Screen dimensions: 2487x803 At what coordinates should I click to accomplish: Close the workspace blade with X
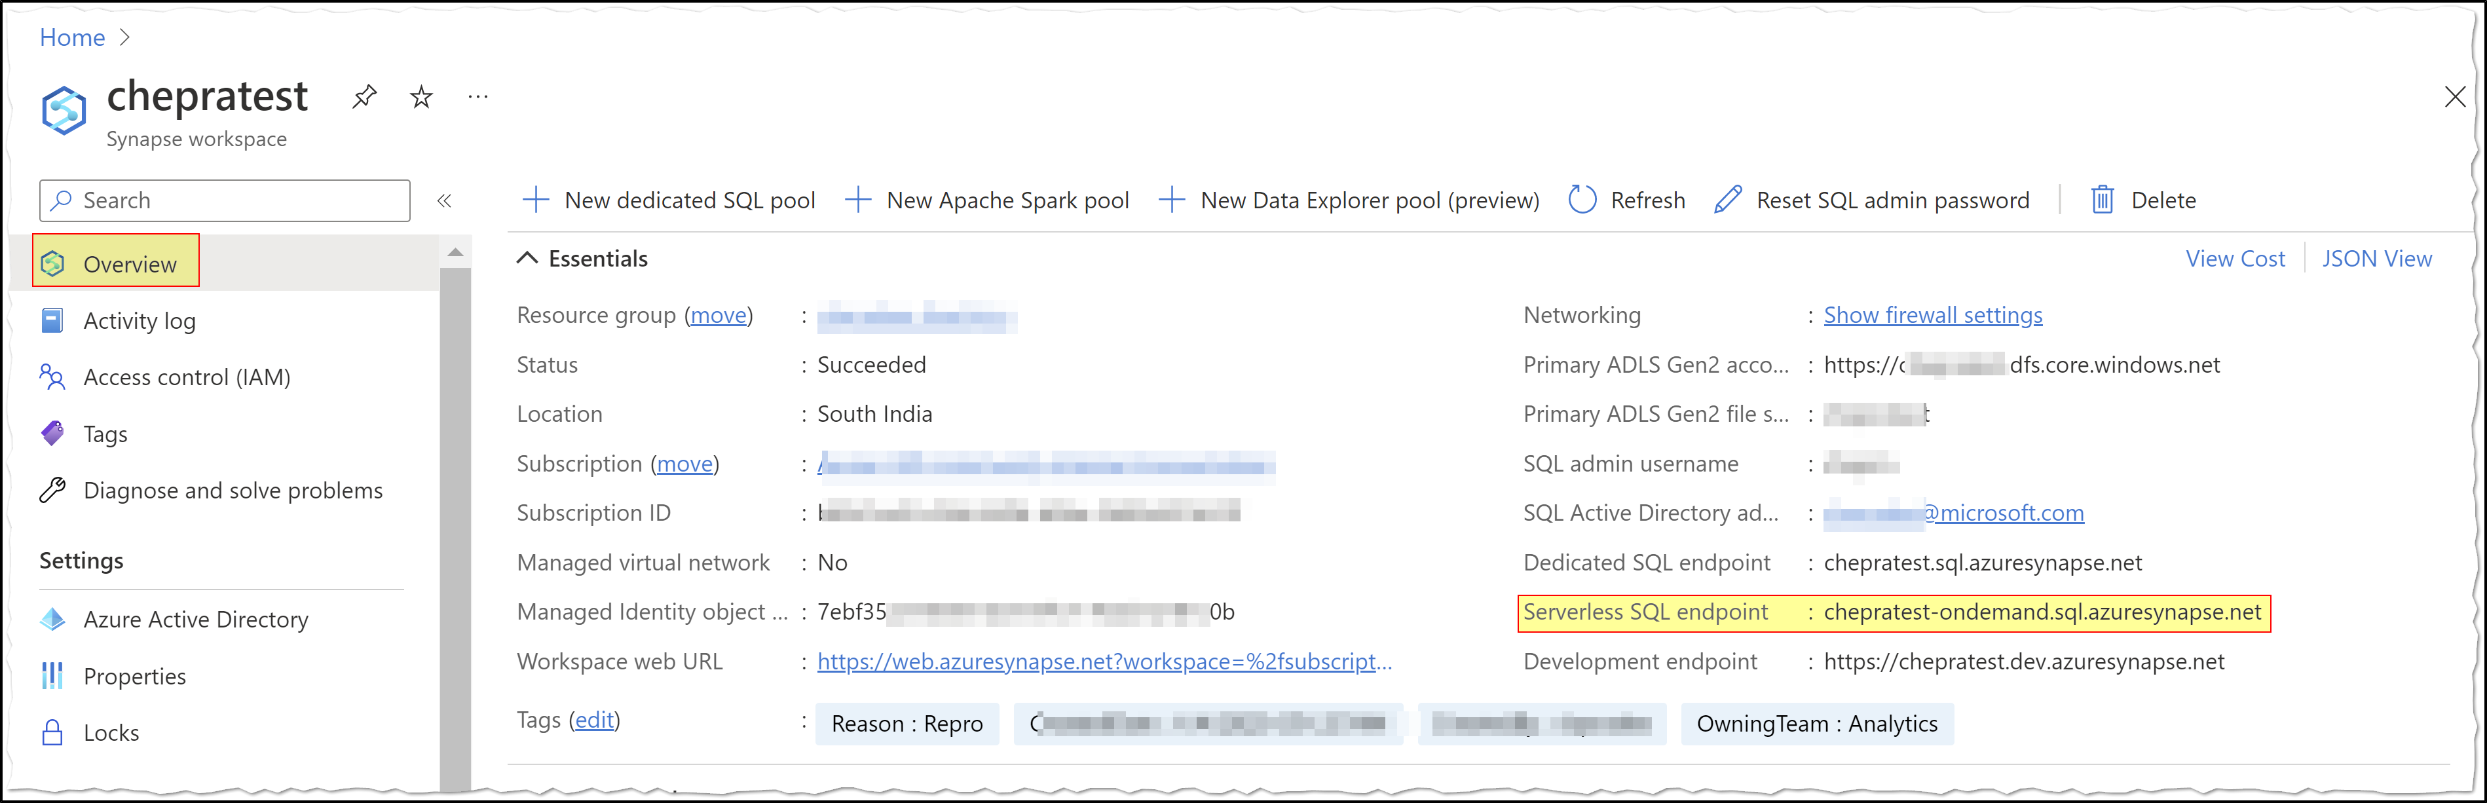point(2454,96)
